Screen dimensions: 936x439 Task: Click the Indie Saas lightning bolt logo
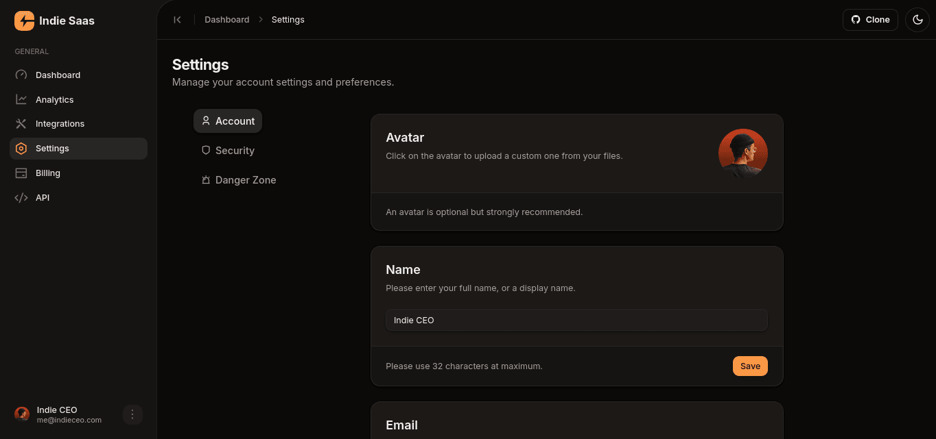tap(23, 21)
